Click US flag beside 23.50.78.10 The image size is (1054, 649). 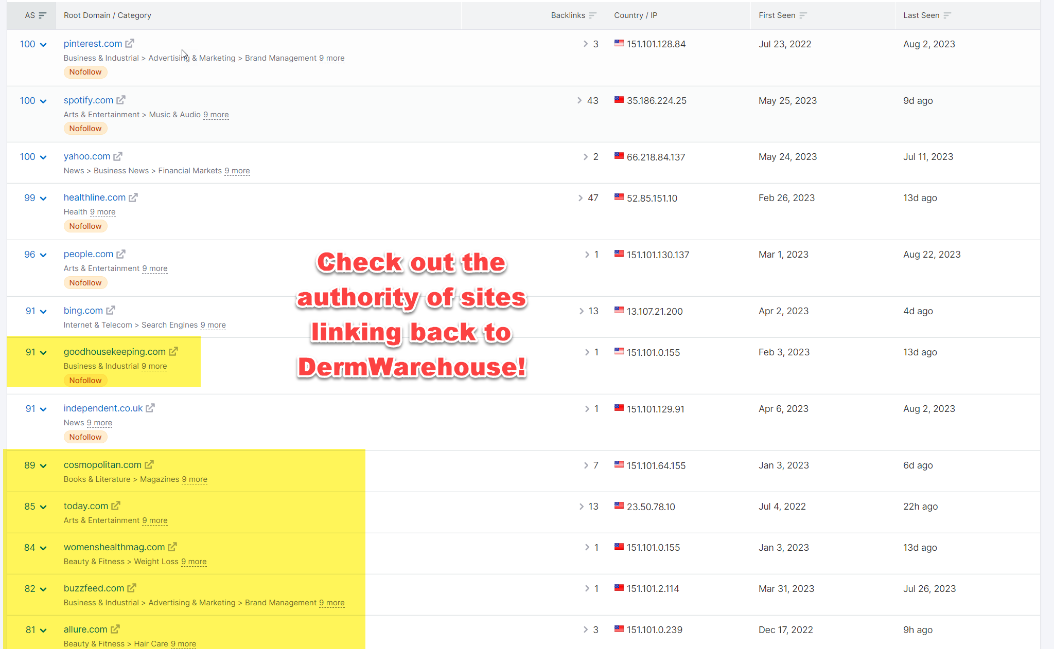pos(619,506)
